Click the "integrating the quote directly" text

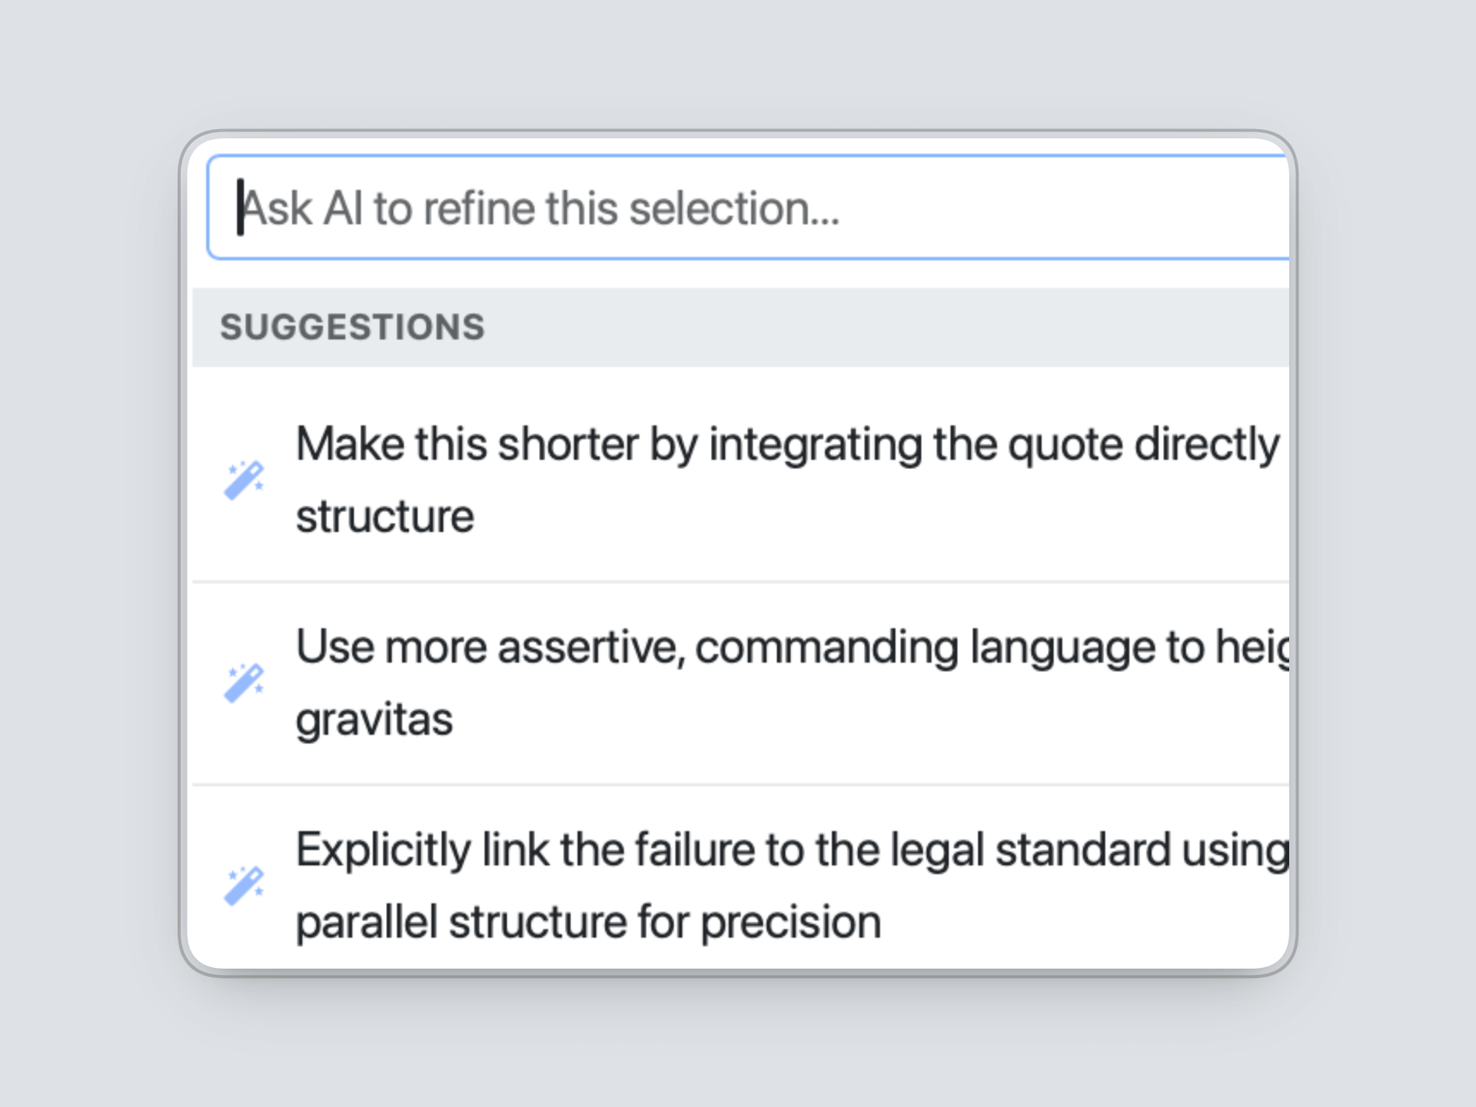point(993,444)
